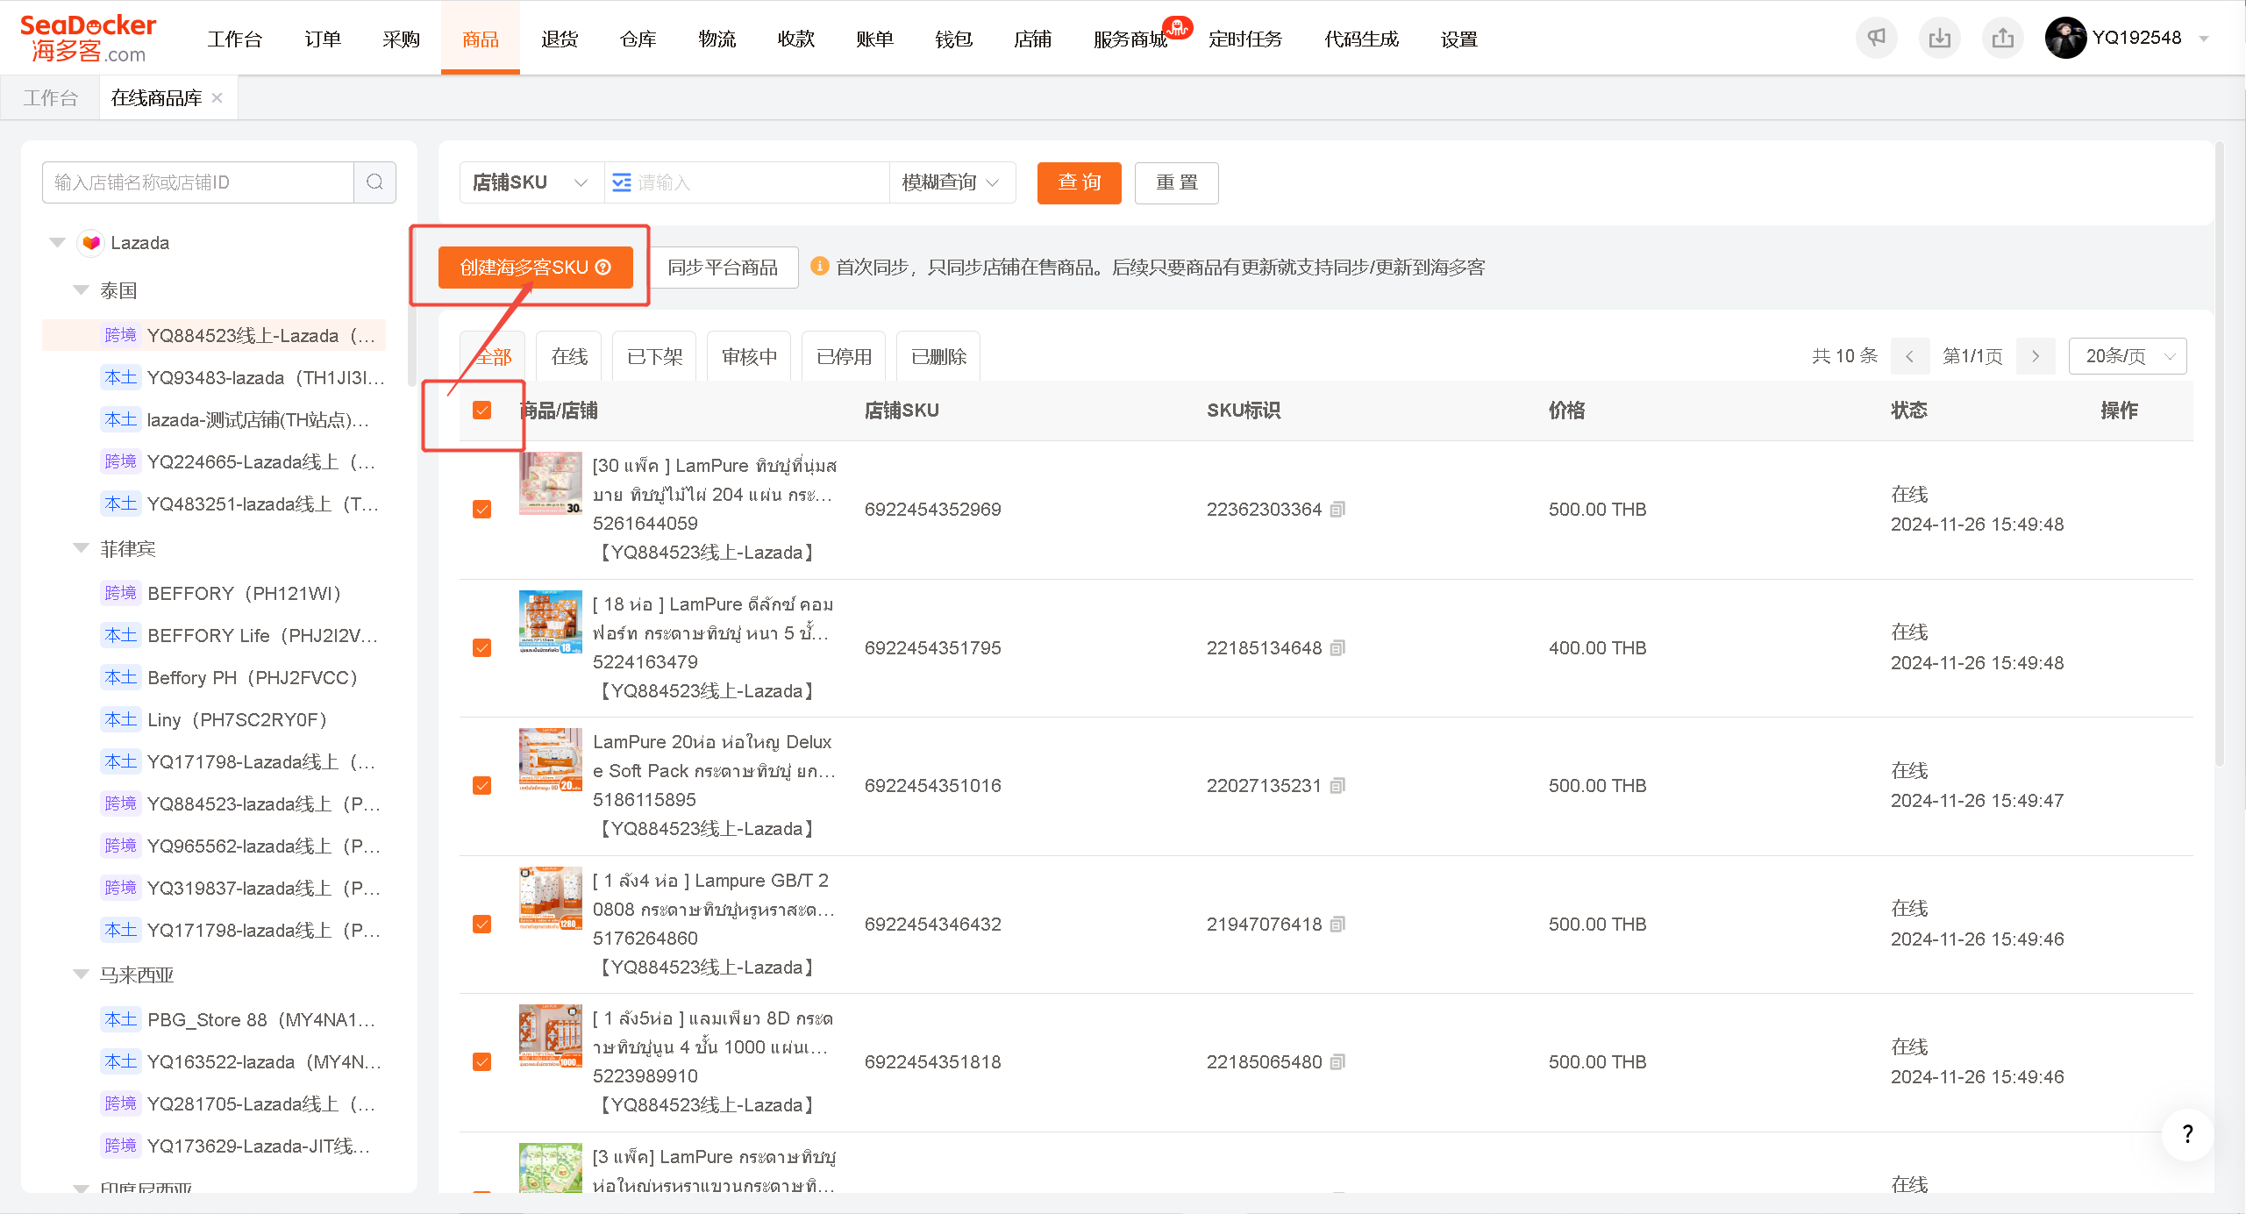Image resolution: width=2246 pixels, height=1214 pixels.
Task: Open thumbnail of LamPure 20ห่อ product
Action: pyautogui.click(x=551, y=760)
